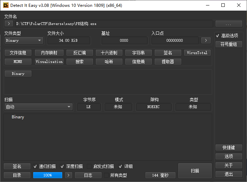
Task: Click the 架构 NOEXEC field
Action: (x=154, y=107)
